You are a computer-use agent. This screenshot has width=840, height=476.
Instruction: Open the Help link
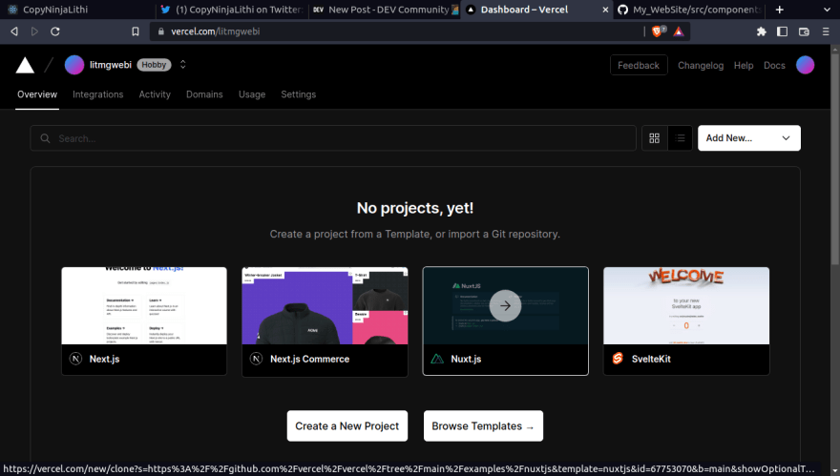point(744,65)
